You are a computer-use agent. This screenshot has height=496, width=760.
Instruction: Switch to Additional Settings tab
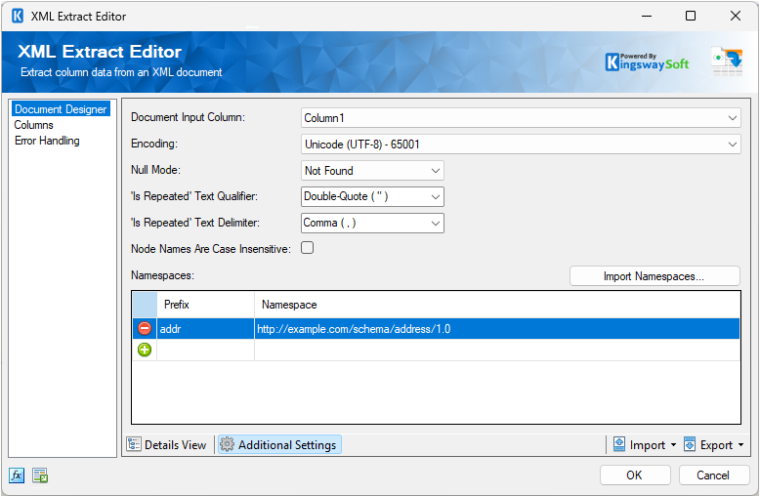pyautogui.click(x=279, y=444)
